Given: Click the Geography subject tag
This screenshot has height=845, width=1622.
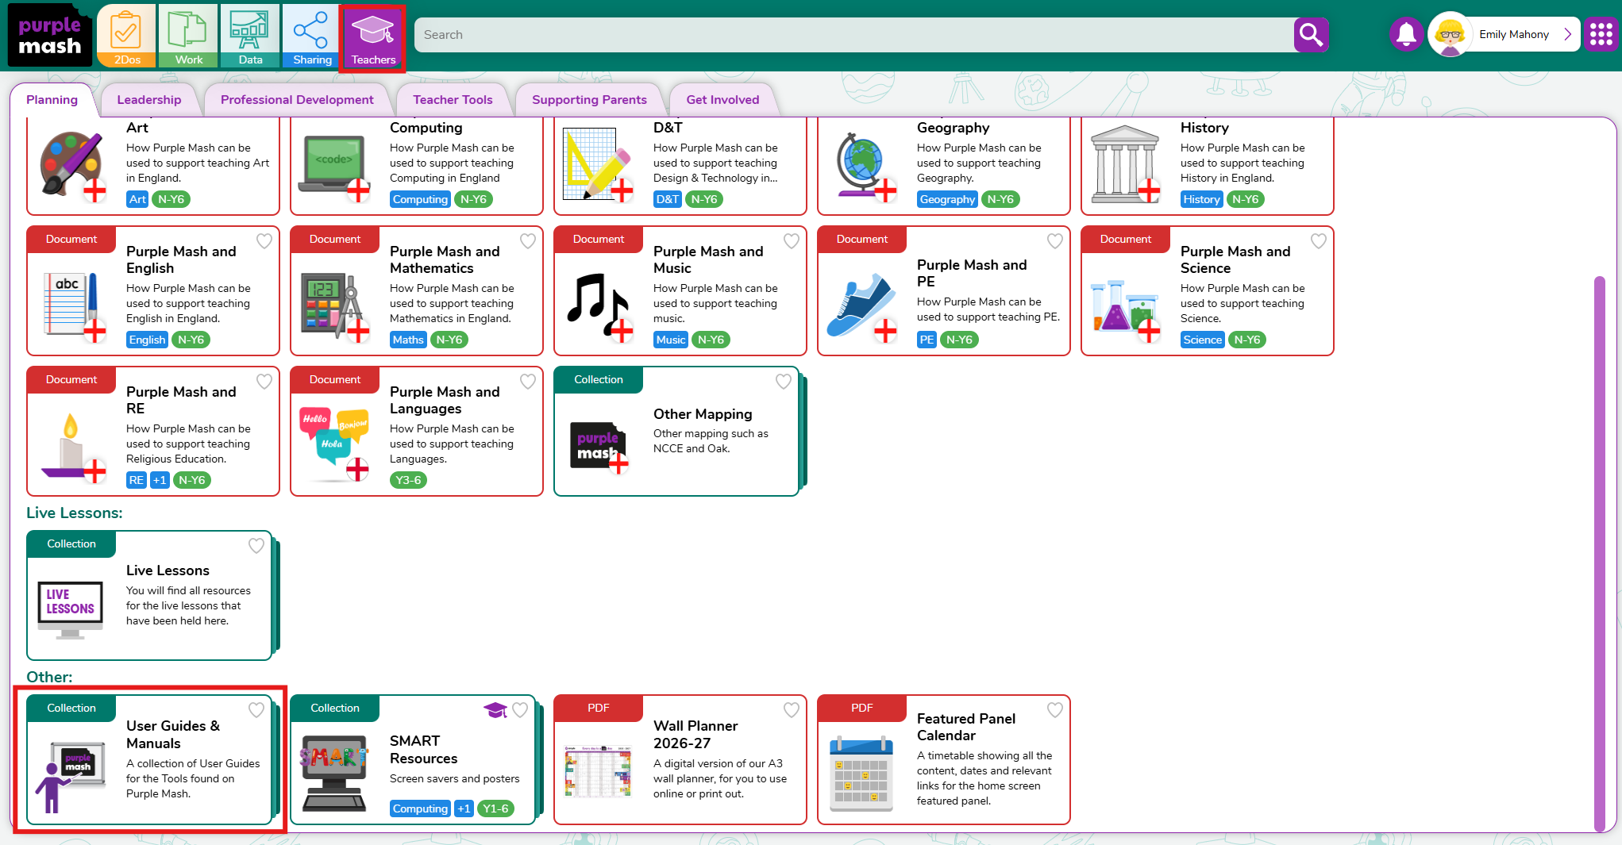Looking at the screenshot, I should 947,199.
